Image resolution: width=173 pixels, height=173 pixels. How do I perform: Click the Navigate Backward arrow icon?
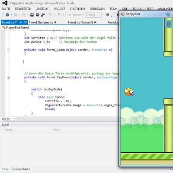tap(7, 15)
